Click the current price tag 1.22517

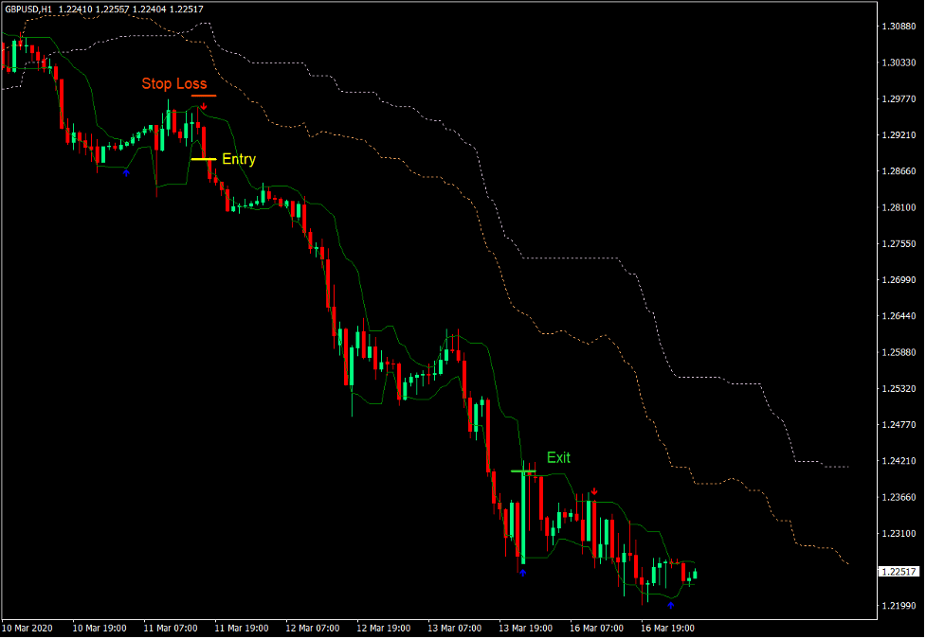[x=898, y=572]
